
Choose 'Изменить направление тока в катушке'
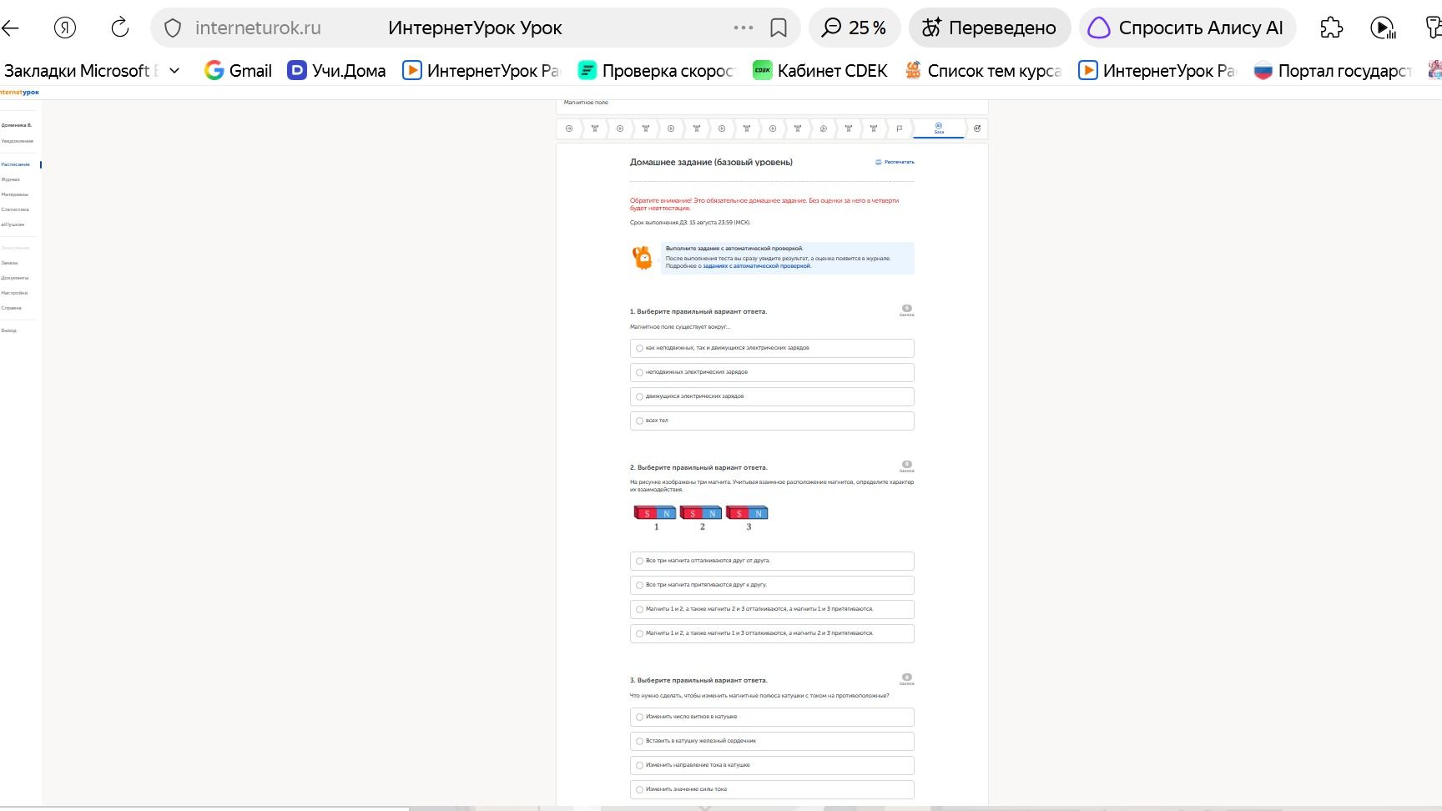point(772,765)
